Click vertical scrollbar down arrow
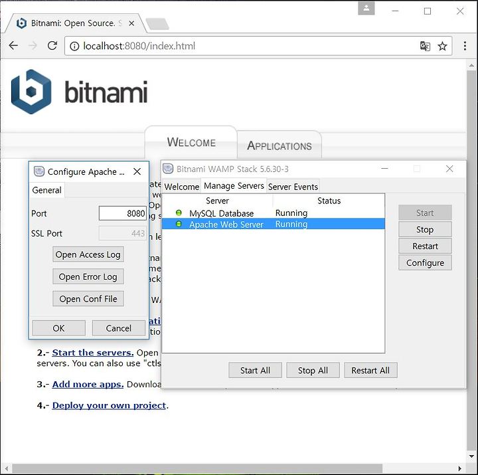The image size is (478, 475). (x=471, y=456)
